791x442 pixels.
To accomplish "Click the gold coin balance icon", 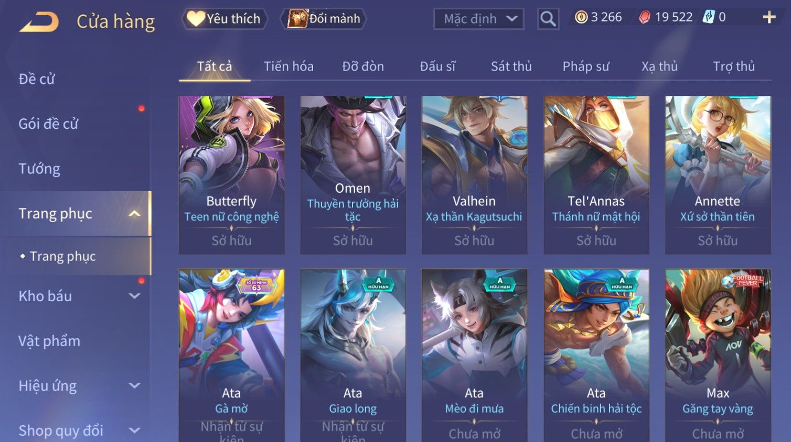I will (581, 17).
